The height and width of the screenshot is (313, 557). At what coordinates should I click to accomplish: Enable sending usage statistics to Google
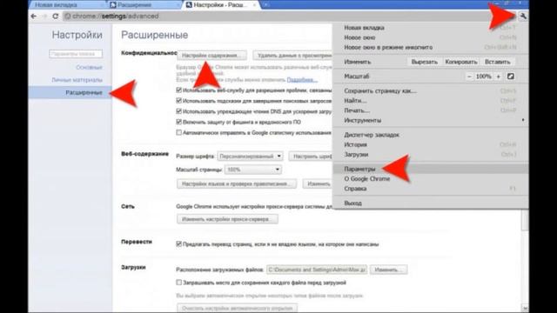click(x=179, y=133)
